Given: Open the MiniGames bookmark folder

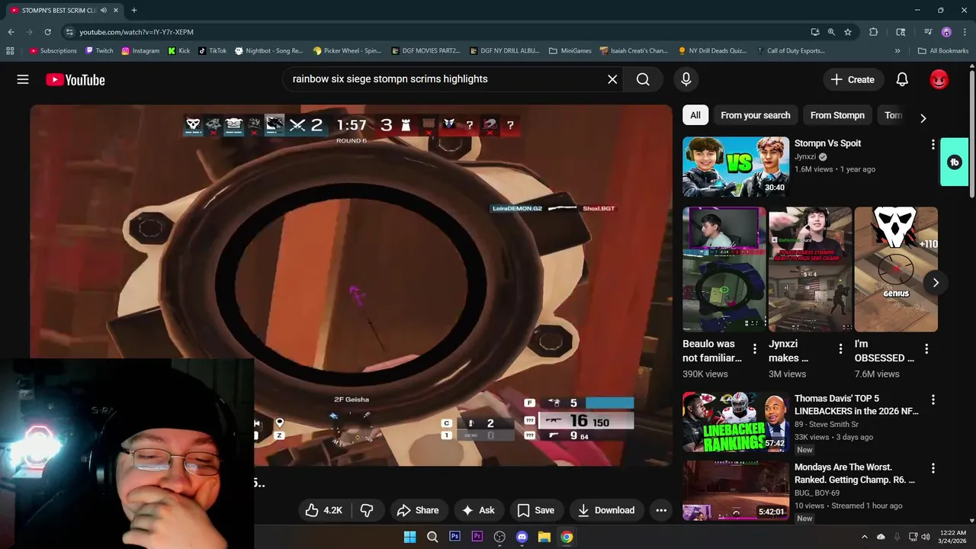Looking at the screenshot, I should point(570,51).
